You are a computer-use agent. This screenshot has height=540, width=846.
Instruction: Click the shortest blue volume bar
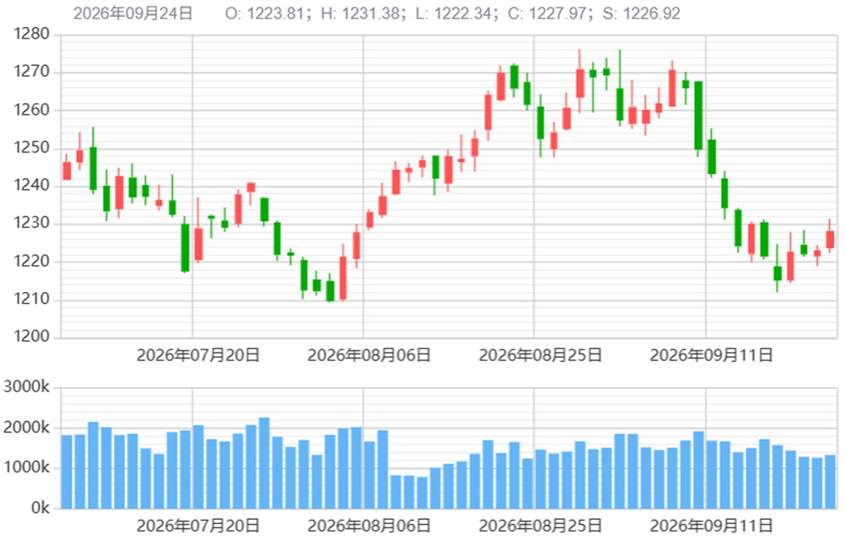(x=422, y=493)
